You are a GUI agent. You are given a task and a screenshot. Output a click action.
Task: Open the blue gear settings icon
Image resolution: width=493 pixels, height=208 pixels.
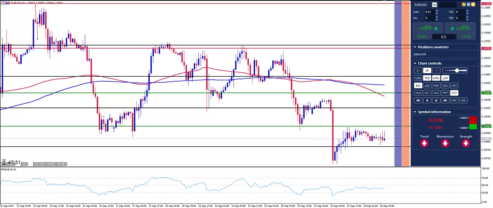point(468,5)
